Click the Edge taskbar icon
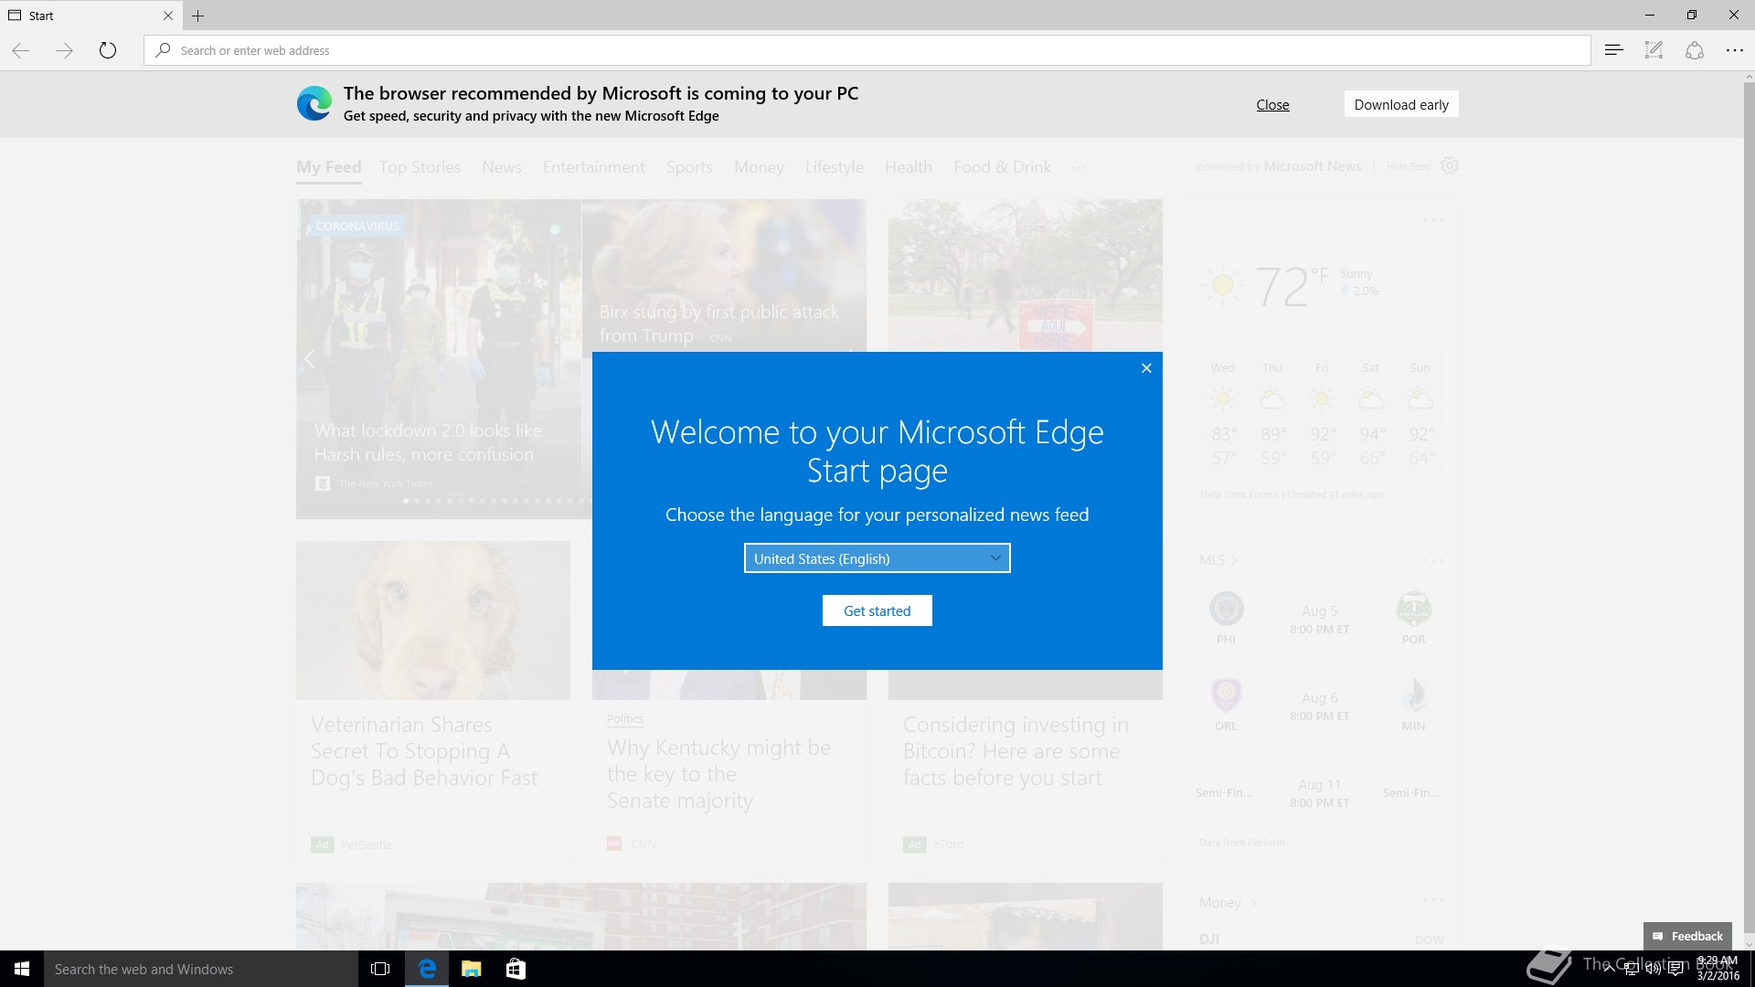 pos(427,969)
